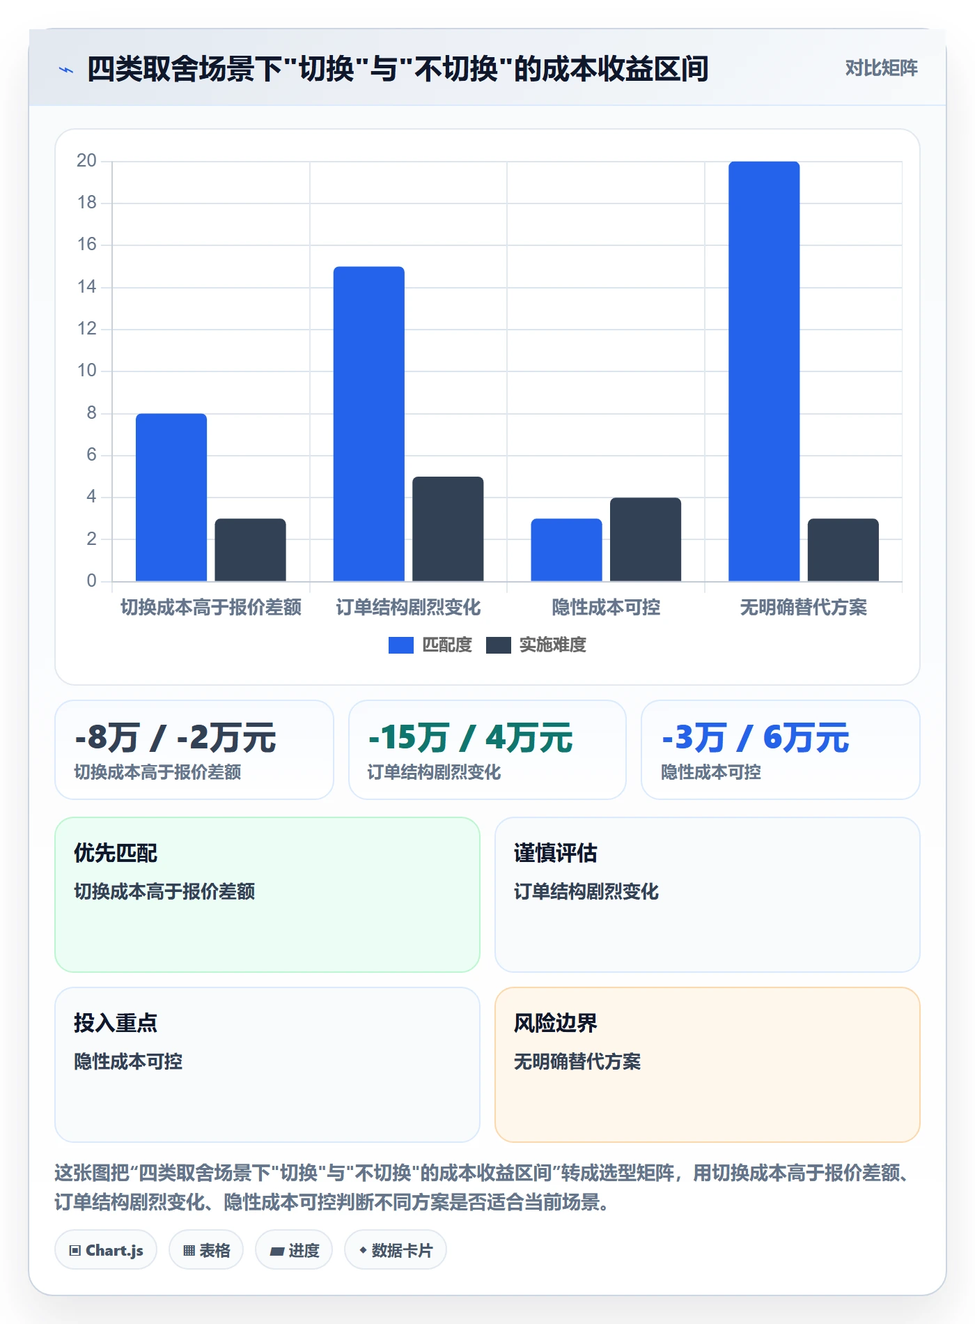Click the dark 实施难度 bar for 隐性成本可控
This screenshot has height=1324, width=975.
point(646,539)
